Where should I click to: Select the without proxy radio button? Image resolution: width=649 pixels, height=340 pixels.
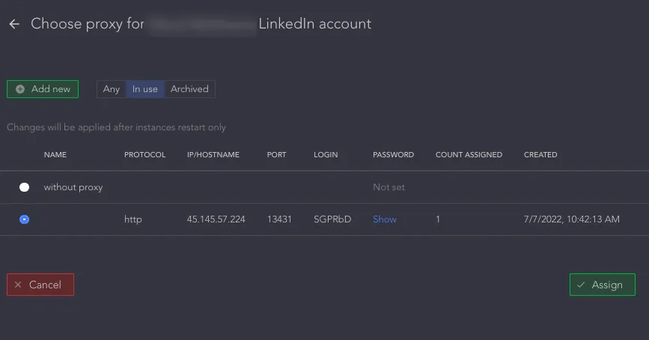[25, 187]
